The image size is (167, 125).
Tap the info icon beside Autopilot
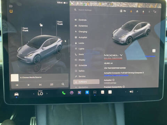tap(113, 80)
